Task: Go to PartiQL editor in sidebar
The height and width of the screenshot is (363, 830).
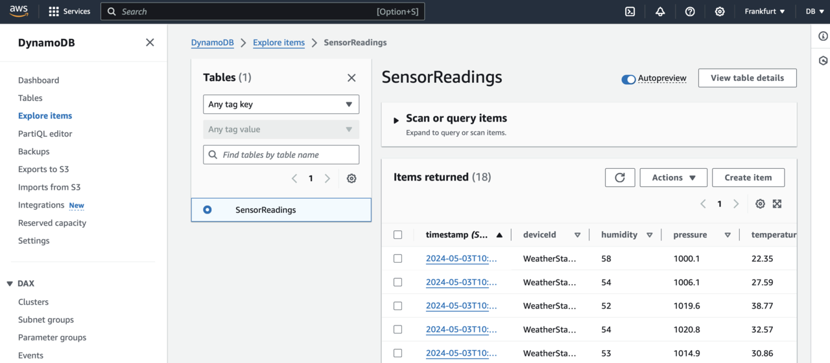Action: coord(45,134)
